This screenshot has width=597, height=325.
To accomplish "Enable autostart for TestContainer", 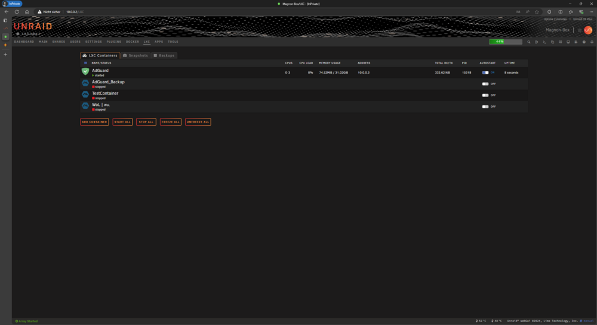I will pyautogui.click(x=485, y=95).
